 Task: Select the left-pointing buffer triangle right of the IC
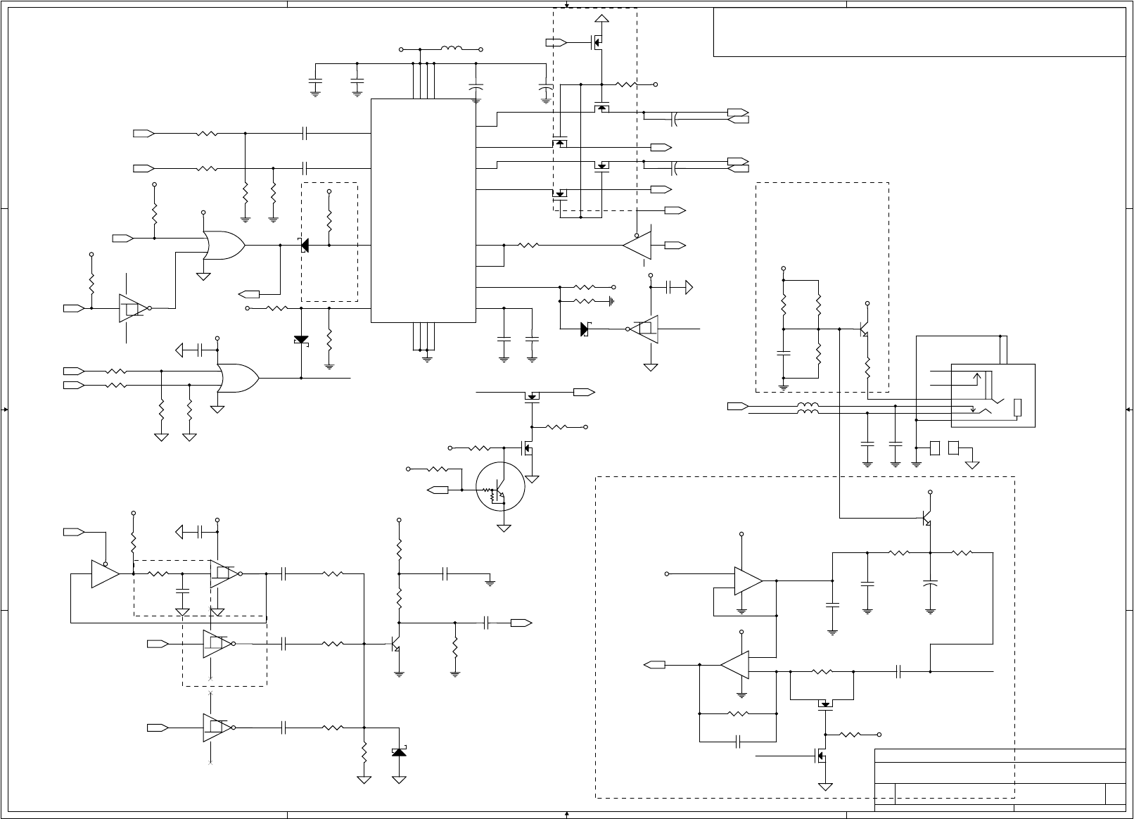(x=637, y=246)
